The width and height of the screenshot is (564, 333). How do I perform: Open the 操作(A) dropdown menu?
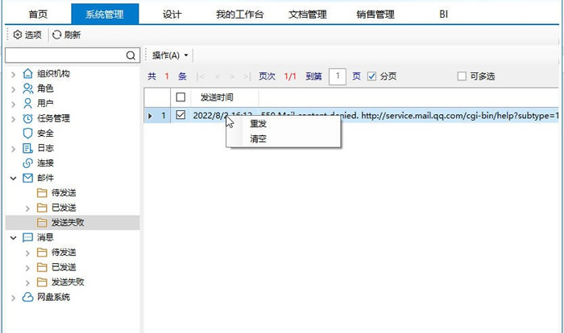[170, 55]
